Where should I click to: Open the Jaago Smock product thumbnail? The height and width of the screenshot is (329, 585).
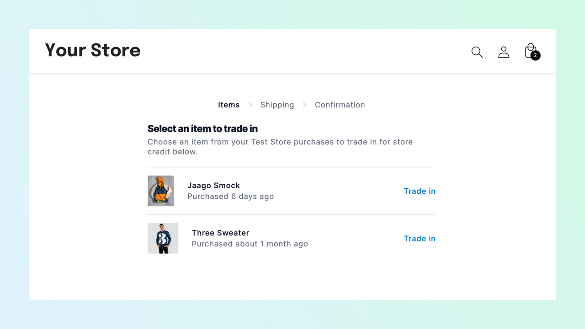point(160,191)
